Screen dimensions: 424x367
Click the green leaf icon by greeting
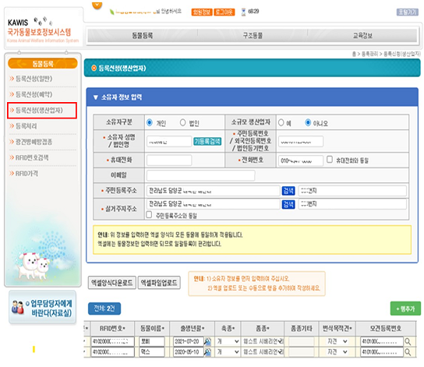(x=111, y=12)
